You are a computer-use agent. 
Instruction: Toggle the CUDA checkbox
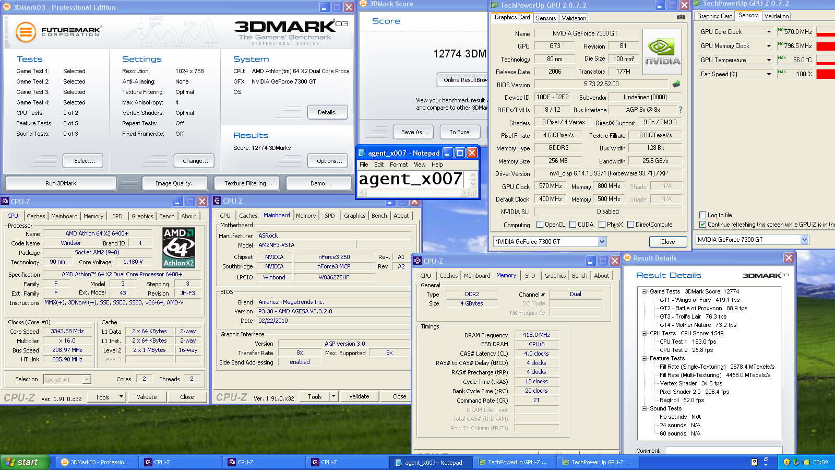[x=573, y=225]
